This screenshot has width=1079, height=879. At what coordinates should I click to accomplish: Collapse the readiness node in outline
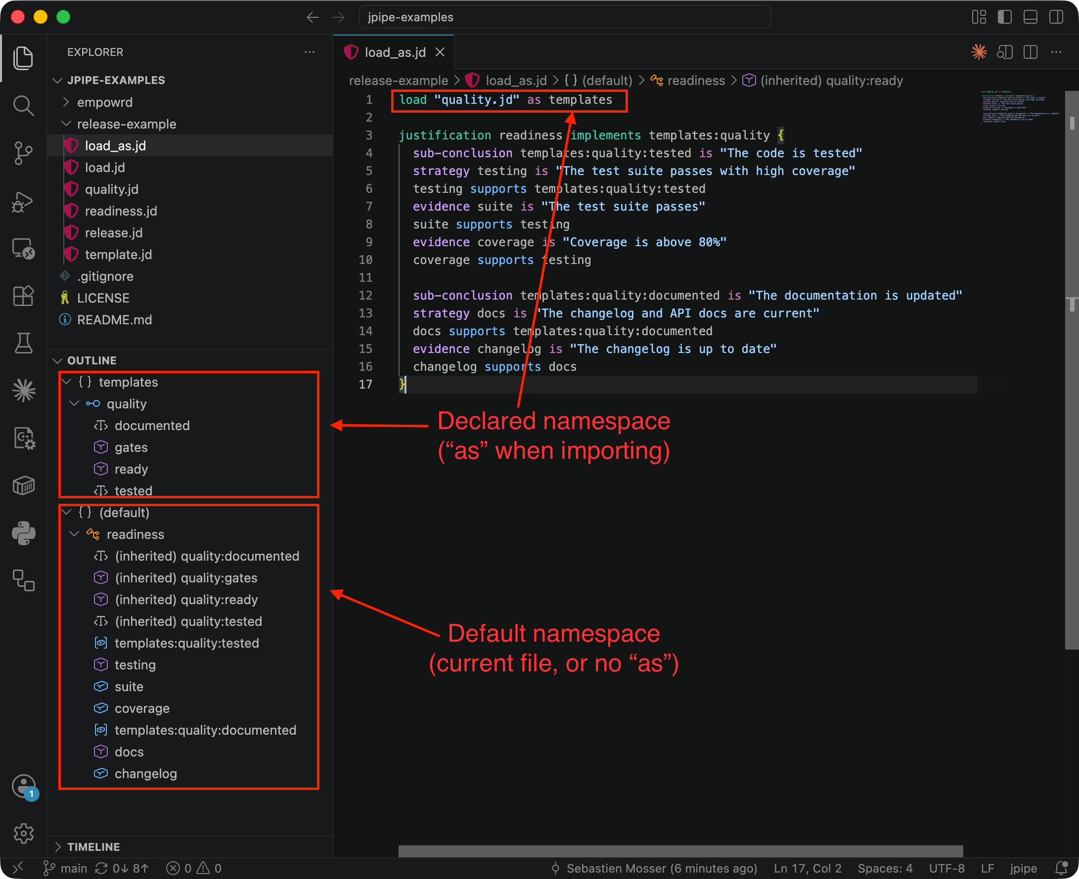point(74,534)
